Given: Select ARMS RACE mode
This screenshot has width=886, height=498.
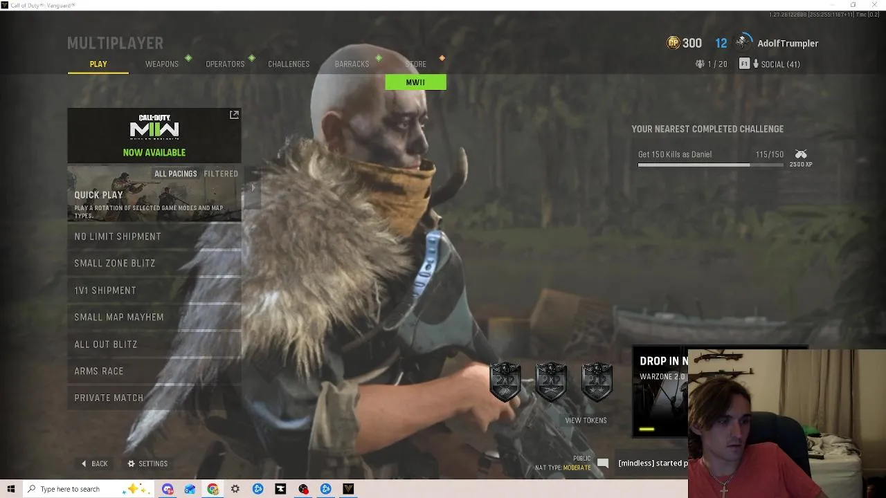Looking at the screenshot, I should [x=154, y=371].
